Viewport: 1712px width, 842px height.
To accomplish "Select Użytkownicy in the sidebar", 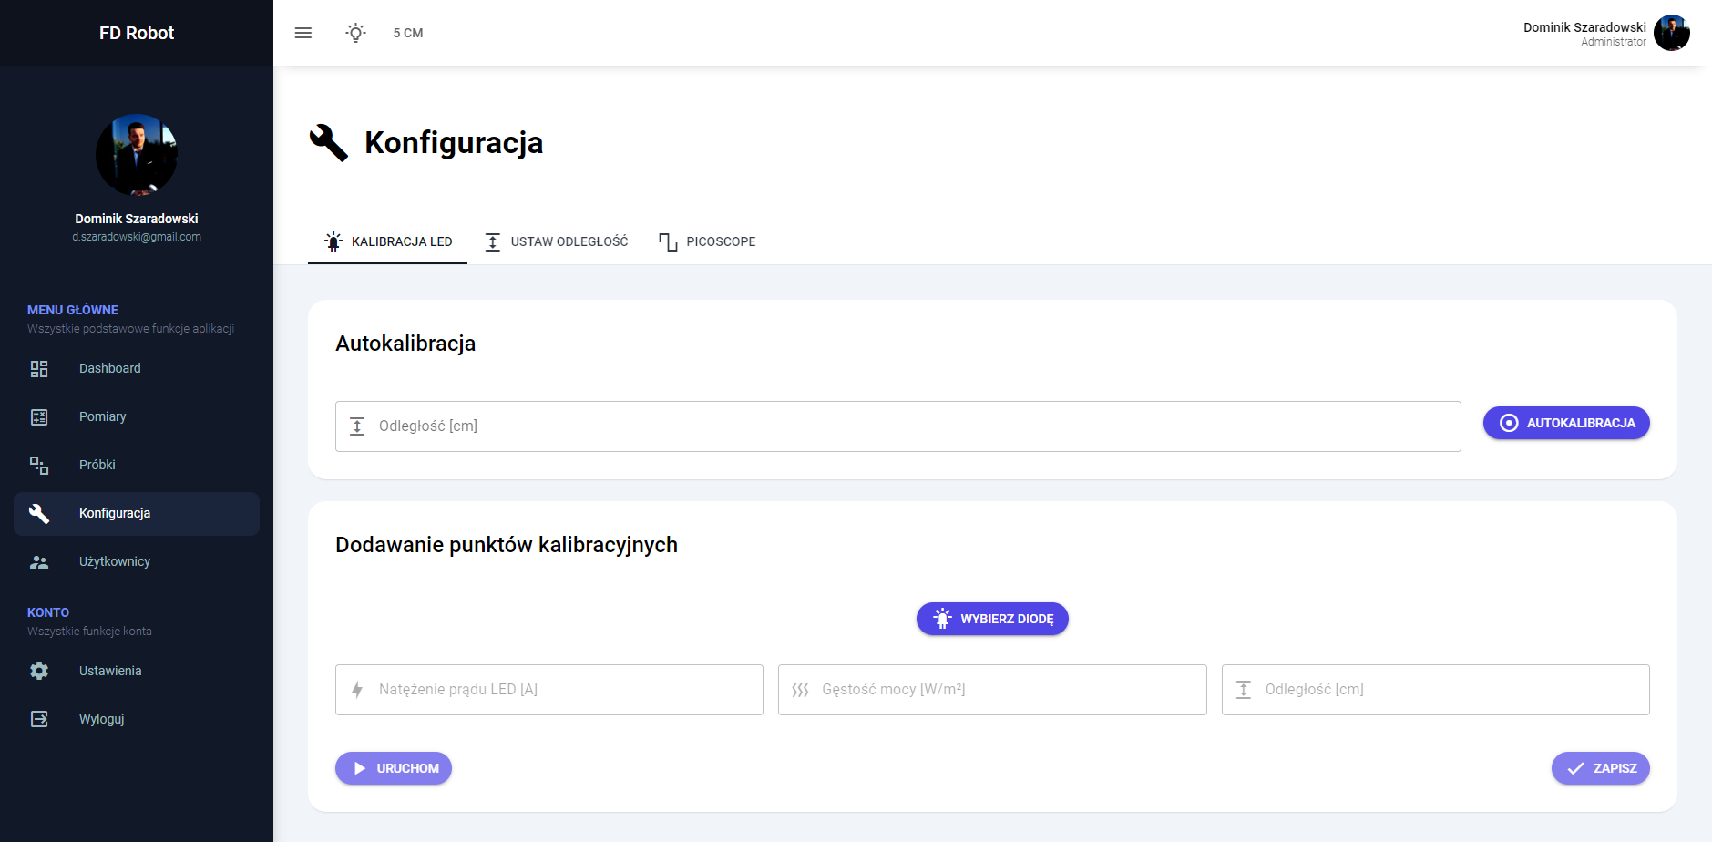I will [x=114, y=561].
